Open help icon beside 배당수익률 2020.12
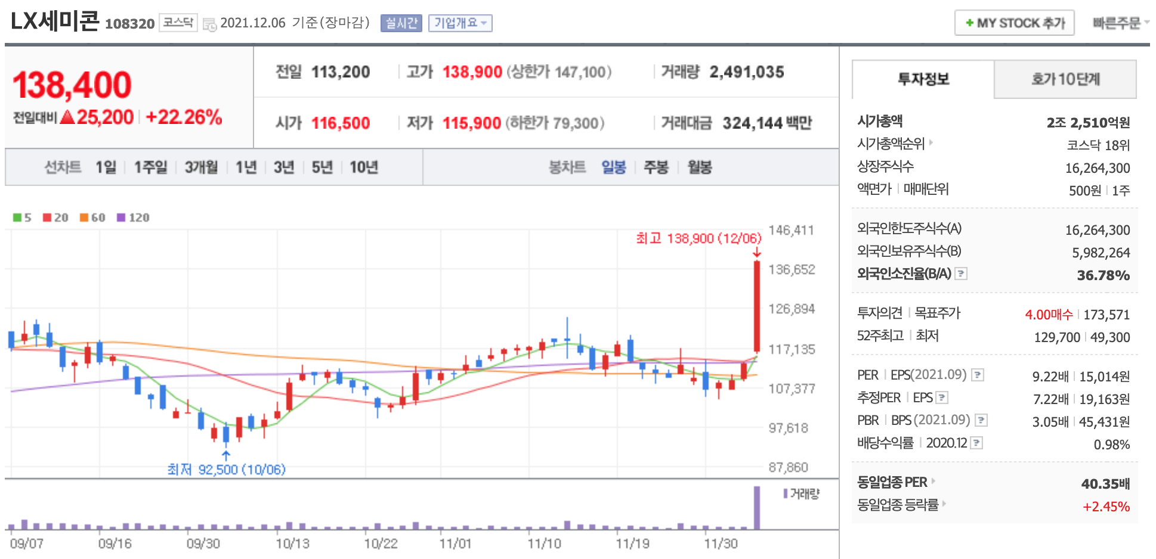 click(x=976, y=443)
